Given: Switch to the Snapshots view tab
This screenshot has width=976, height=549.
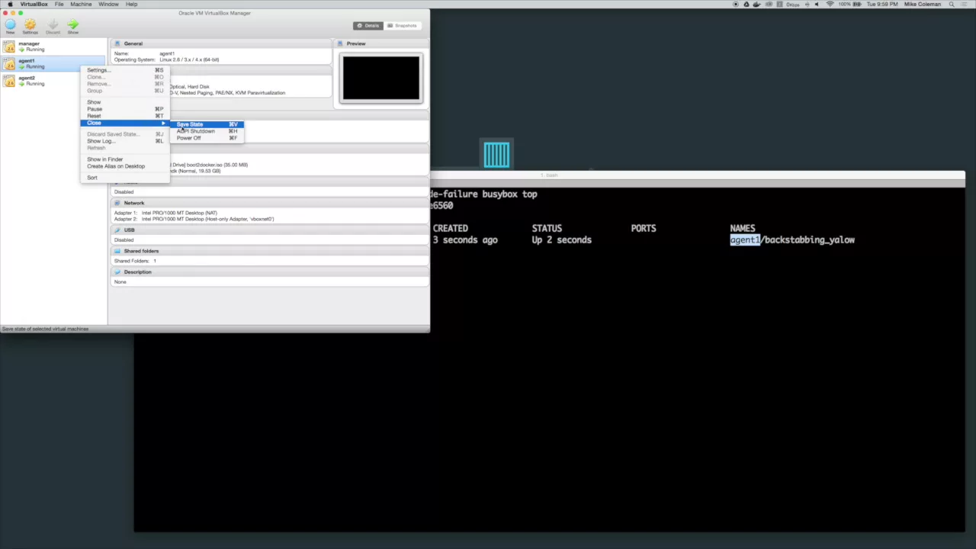Looking at the screenshot, I should pos(402,25).
